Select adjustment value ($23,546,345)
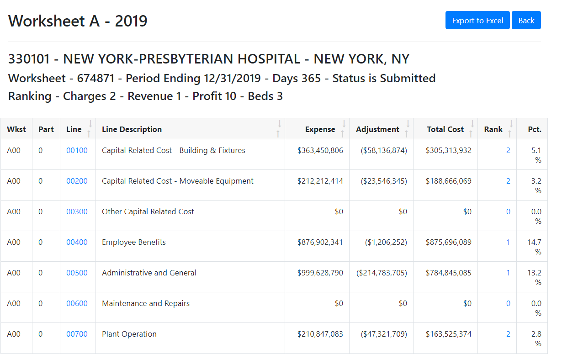 [384, 181]
